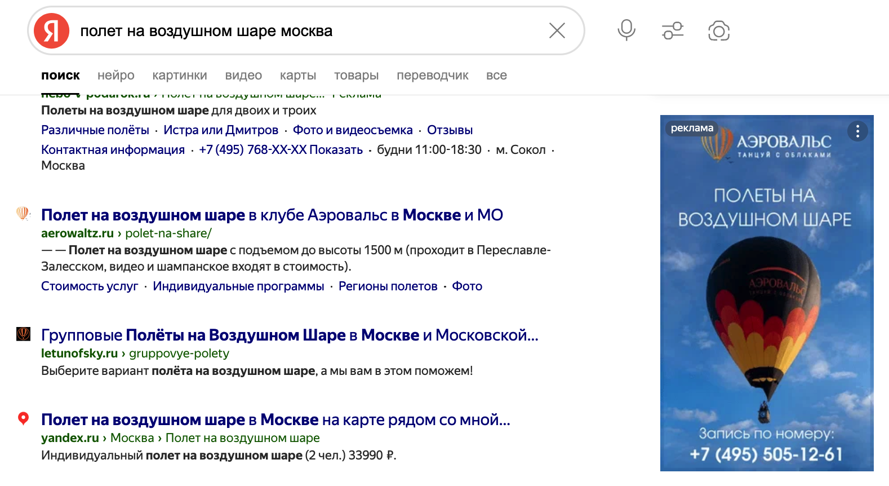Open image search camera icon
This screenshot has width=889, height=486.
pyautogui.click(x=719, y=30)
